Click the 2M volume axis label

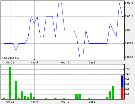[x=127, y=94]
